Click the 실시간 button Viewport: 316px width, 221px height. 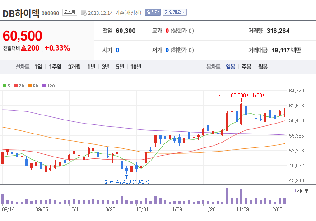pyautogui.click(x=153, y=13)
